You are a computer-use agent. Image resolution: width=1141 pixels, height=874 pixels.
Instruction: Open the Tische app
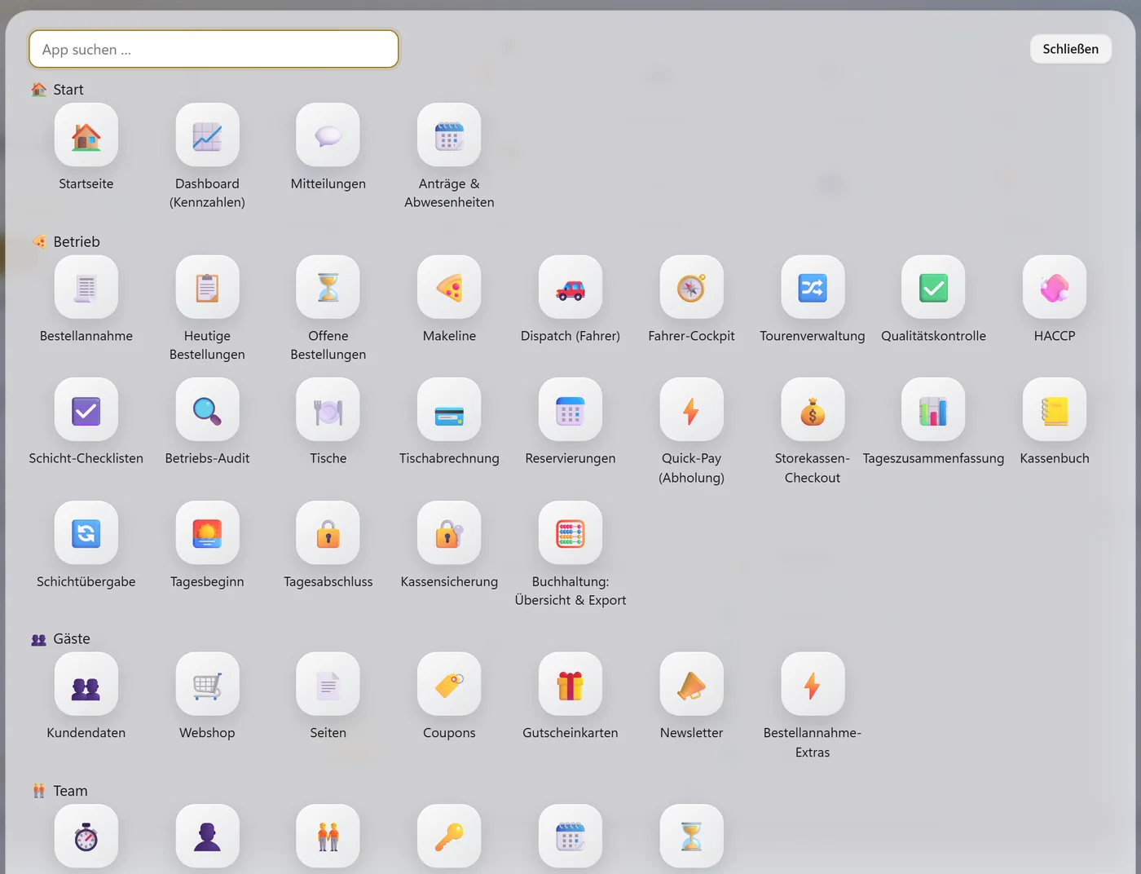tap(328, 410)
